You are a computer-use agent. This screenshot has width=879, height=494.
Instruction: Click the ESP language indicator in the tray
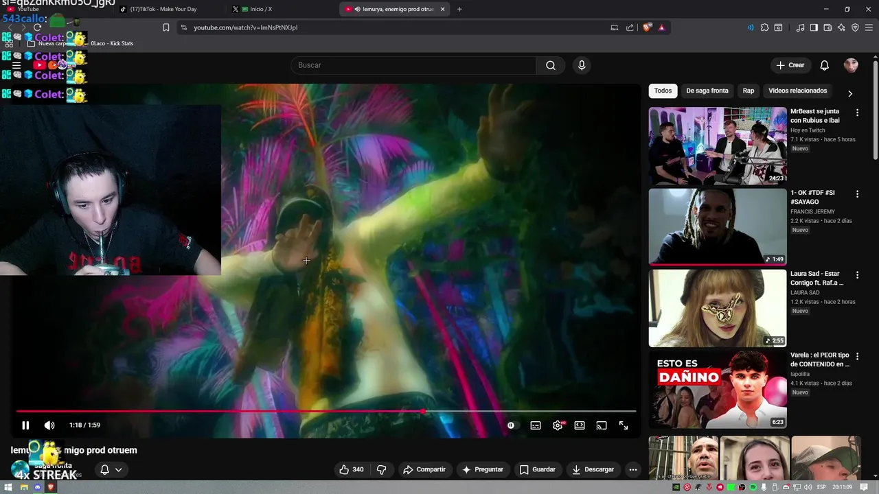(820, 487)
